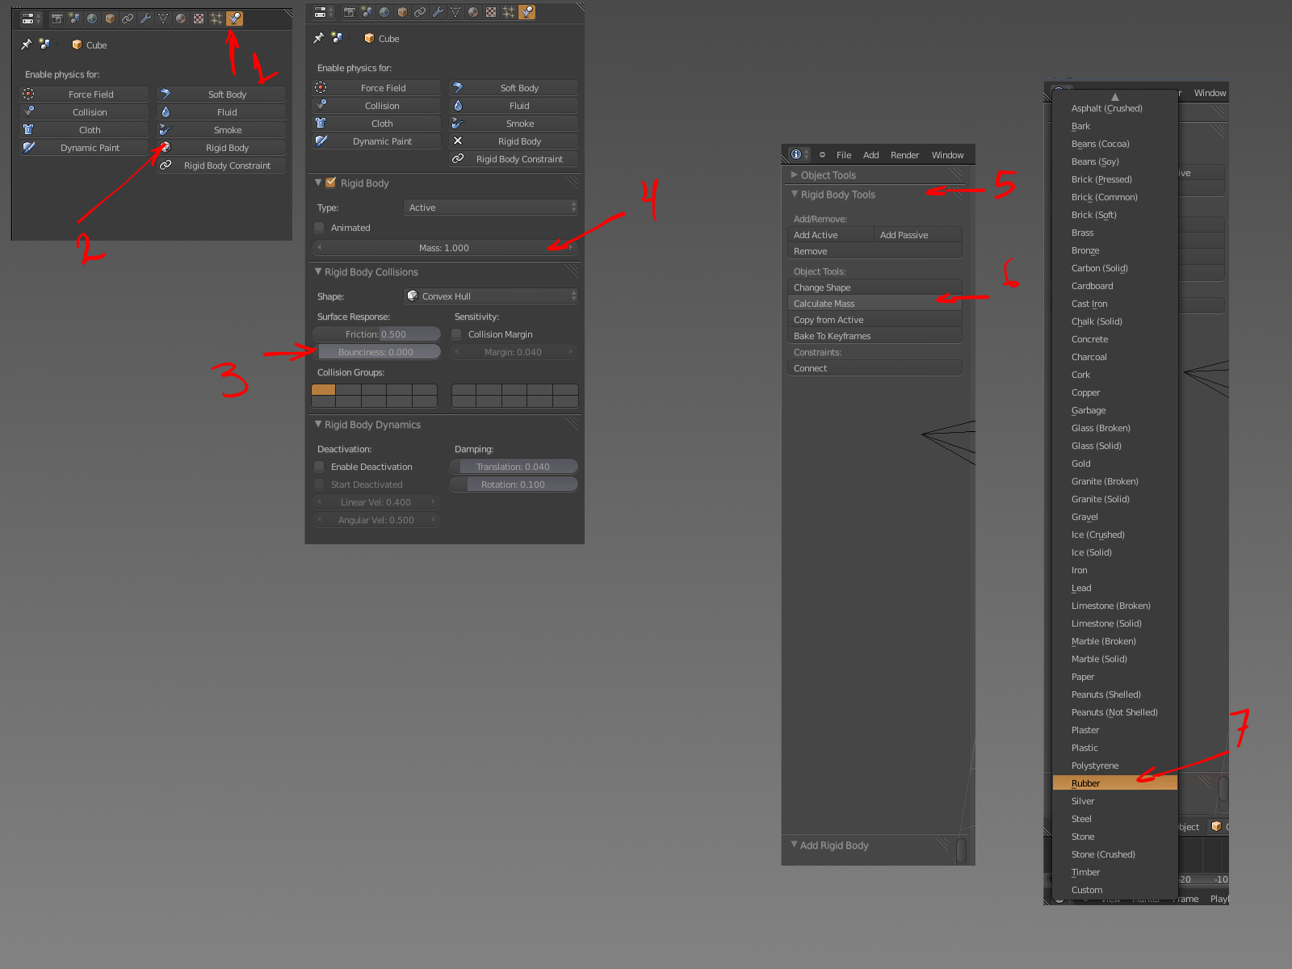Toggle pin icon in left properties panel
1292x969 pixels.
tap(27, 44)
